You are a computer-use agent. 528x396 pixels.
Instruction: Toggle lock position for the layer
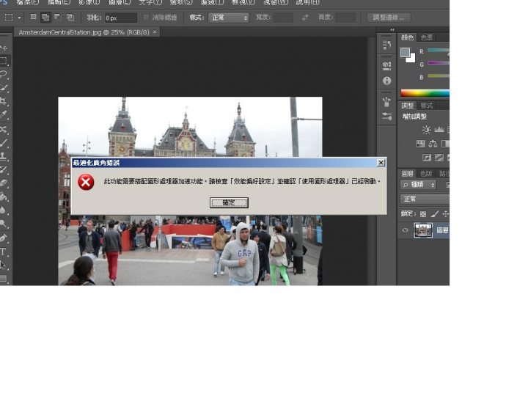pyautogui.click(x=446, y=214)
